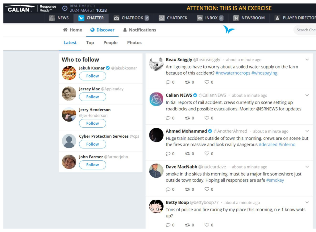Viewport: 316px width, 232px height.
Task: Follow Cyber Protection Services
Action: coord(92,144)
